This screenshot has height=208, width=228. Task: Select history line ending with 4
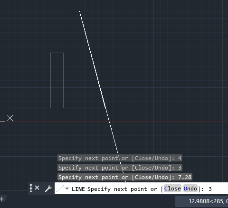120,158
